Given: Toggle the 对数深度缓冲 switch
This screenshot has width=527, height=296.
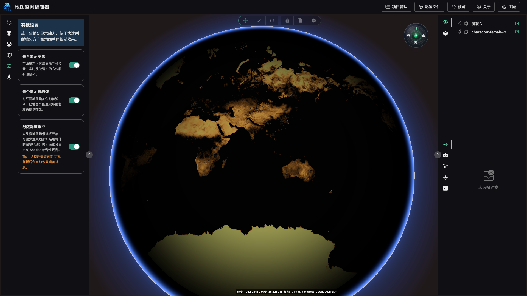Looking at the screenshot, I should (x=74, y=147).
